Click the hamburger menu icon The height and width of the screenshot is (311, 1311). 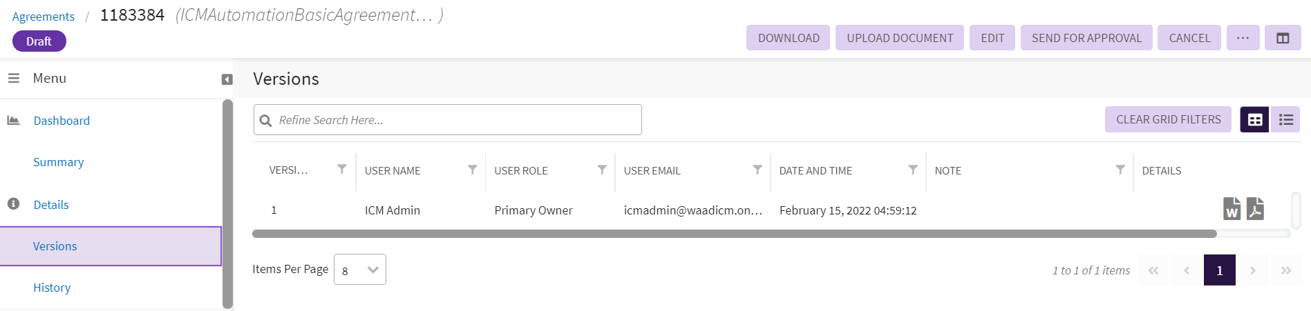pos(14,79)
